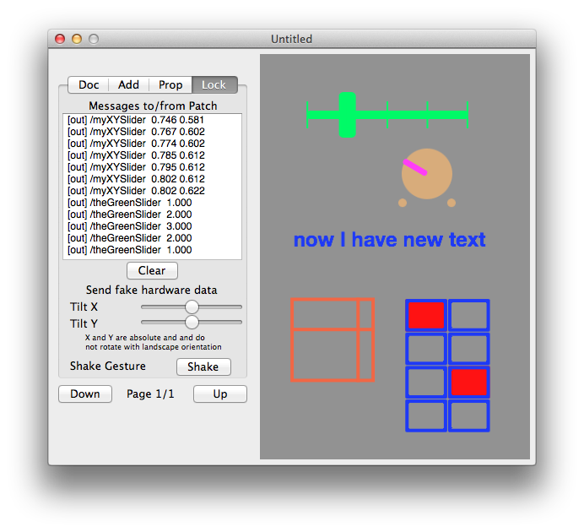The height and width of the screenshot is (532, 584).
Task: Go to next page with Down button
Action: 85,394
